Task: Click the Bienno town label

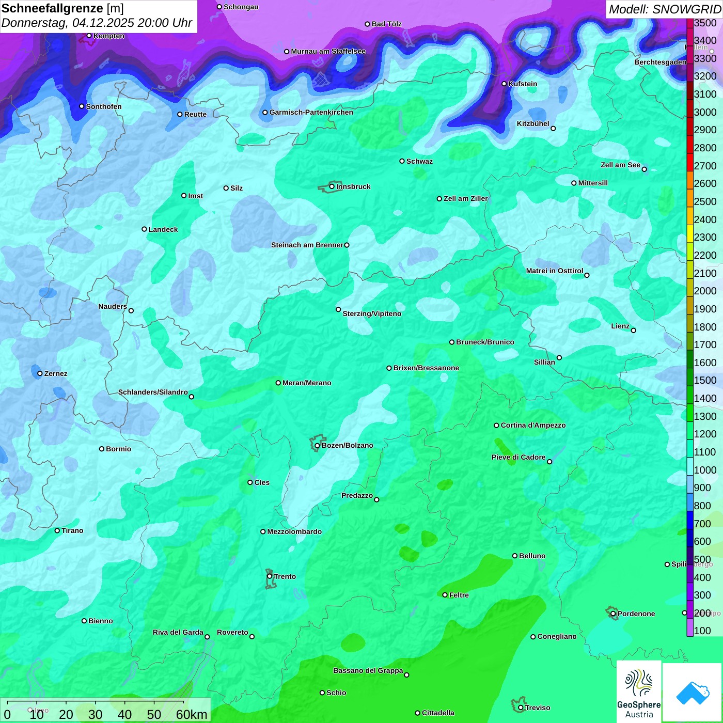Action: (x=100, y=621)
